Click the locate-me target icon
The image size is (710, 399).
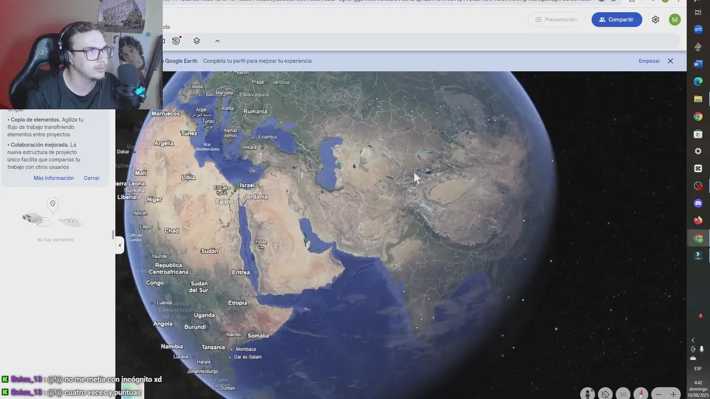[605, 394]
